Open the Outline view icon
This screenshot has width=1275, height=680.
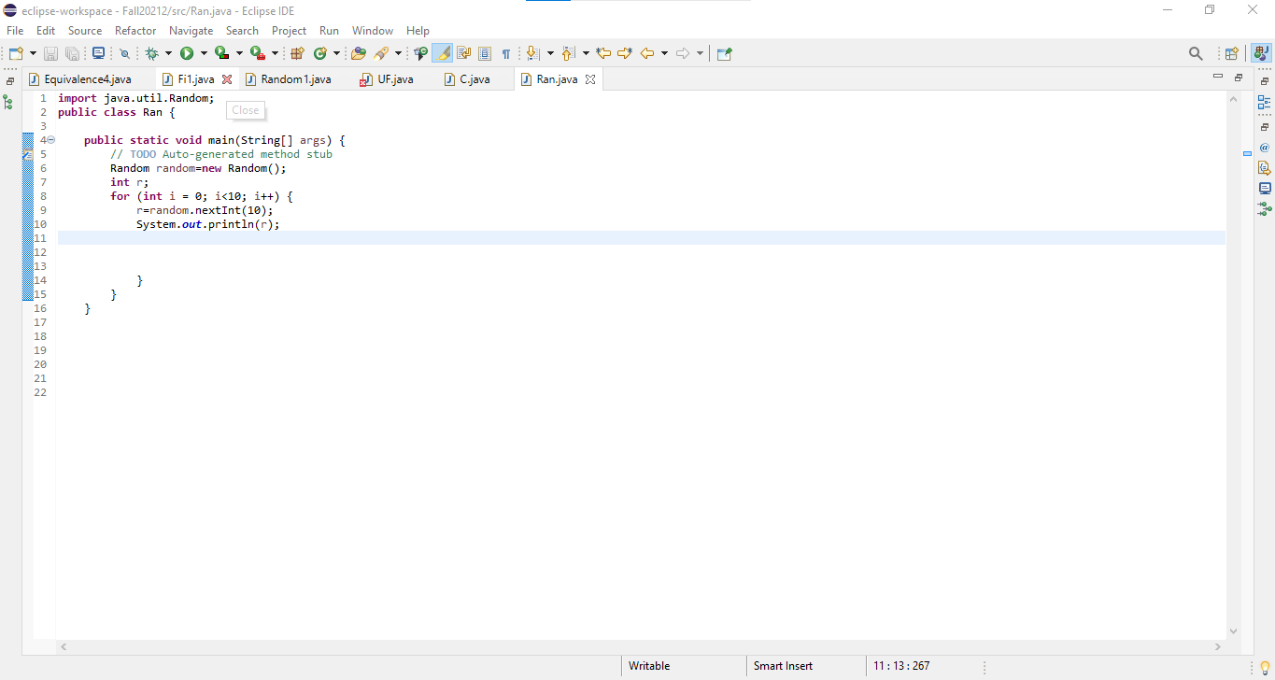pyautogui.click(x=1265, y=102)
